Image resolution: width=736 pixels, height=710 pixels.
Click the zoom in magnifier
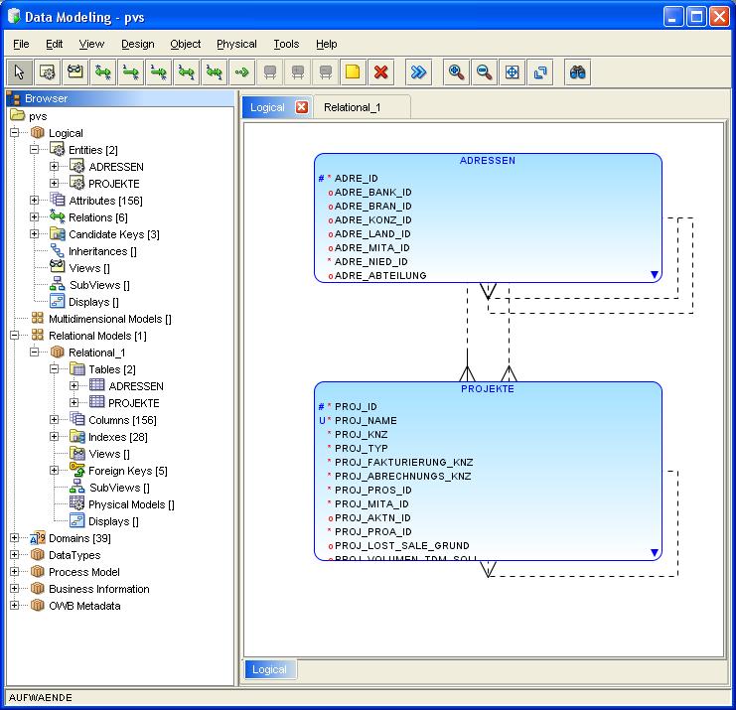pyautogui.click(x=456, y=72)
